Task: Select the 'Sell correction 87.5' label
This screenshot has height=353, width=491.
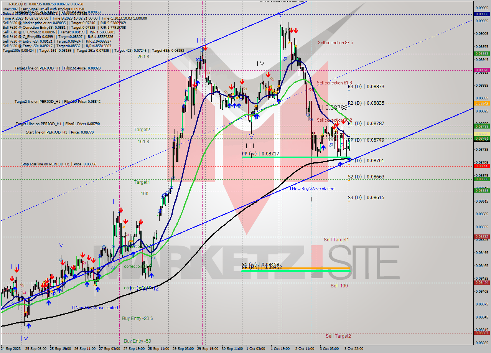Action: click(335, 43)
